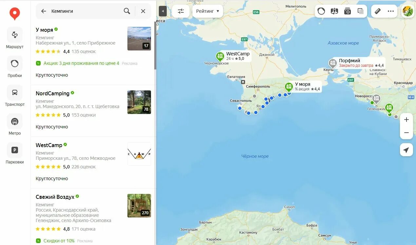
Task: Select the ruler measurement tool
Action: (x=378, y=11)
